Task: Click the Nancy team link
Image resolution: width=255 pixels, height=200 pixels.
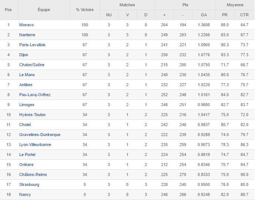Action: [25, 194]
